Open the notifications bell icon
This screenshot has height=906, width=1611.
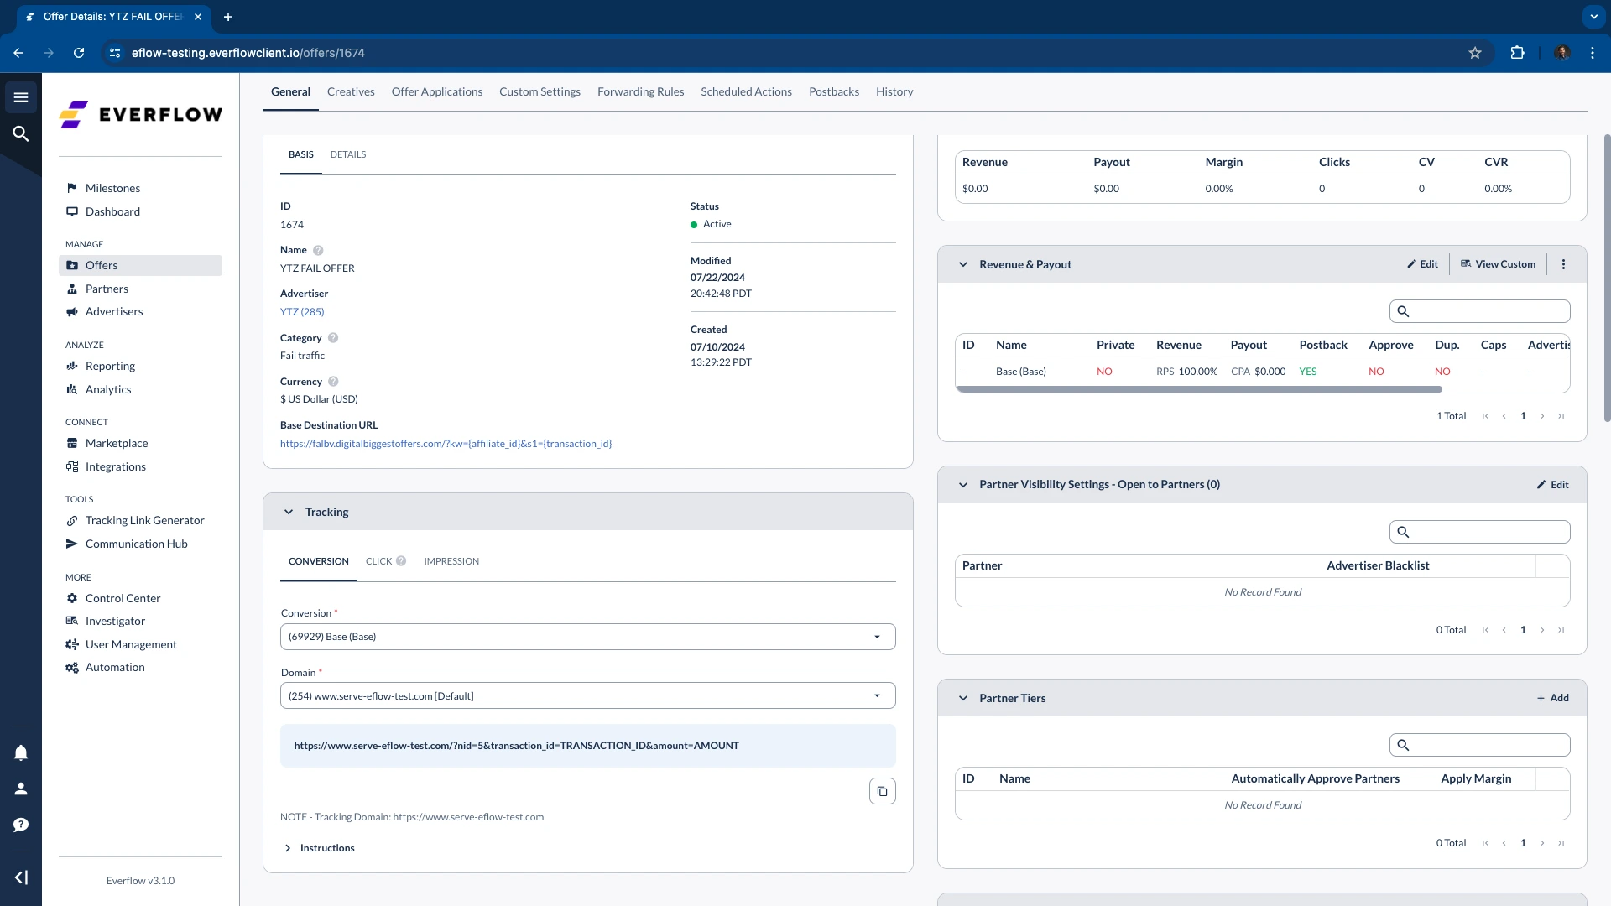pyautogui.click(x=21, y=752)
